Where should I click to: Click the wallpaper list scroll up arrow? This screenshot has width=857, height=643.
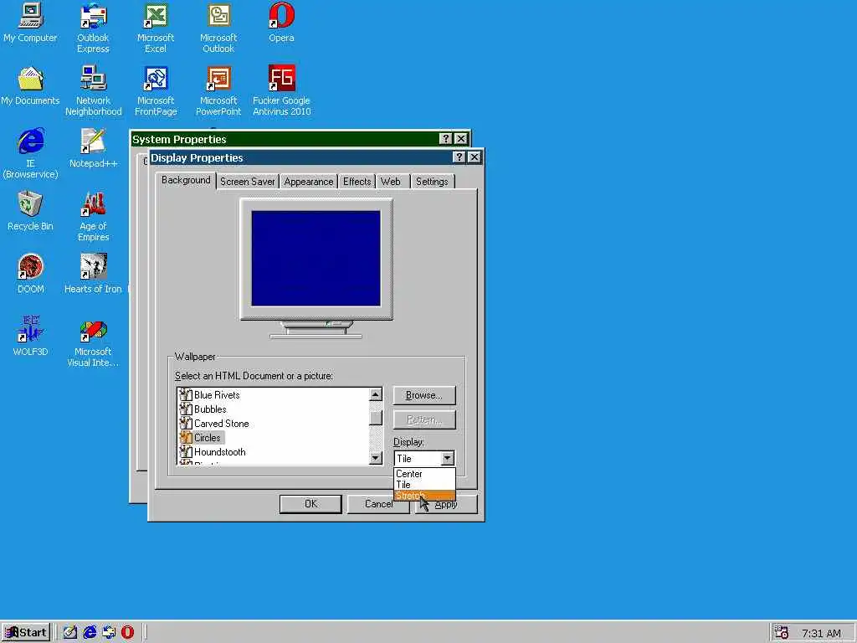[x=376, y=394]
